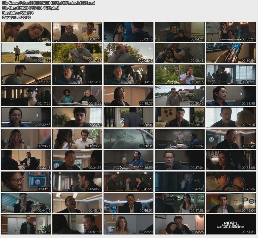Screen dimensions: 258x238
Task: Choose the man holding drink frame 00:35:59
Action: coord(128,160)
